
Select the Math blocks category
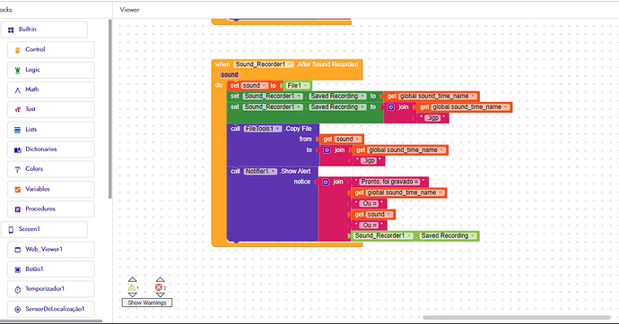51,90
